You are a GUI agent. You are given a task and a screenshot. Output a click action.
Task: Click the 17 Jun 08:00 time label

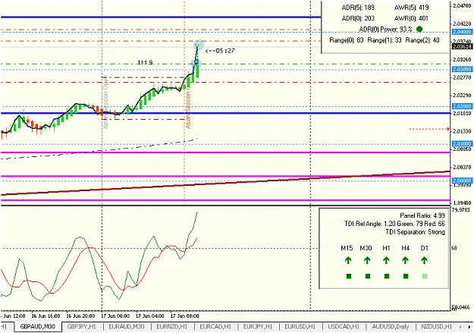pos(184,316)
